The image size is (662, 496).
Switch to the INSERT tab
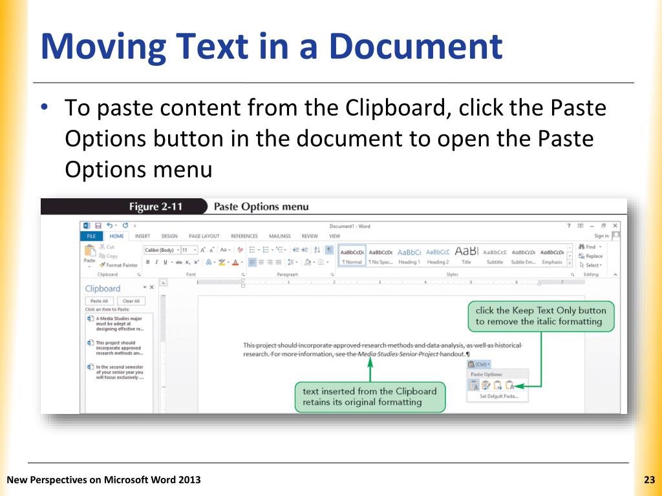point(142,236)
